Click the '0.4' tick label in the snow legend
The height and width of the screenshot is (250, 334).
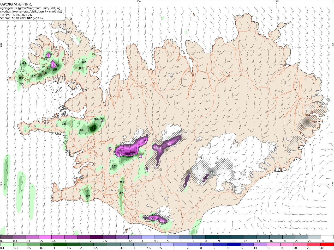[28, 241]
